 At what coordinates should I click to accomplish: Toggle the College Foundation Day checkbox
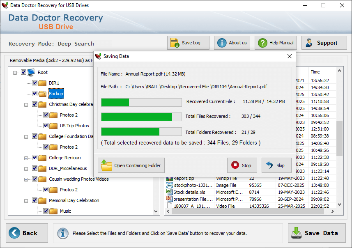[35, 136]
